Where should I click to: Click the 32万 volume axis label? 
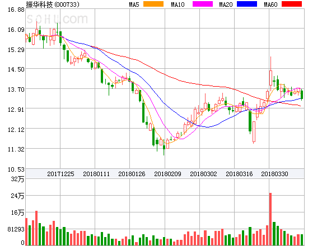point(17,179)
